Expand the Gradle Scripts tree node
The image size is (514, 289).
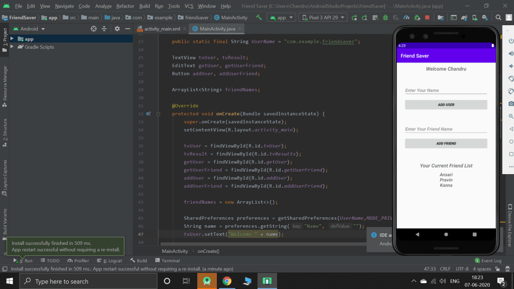[12, 47]
